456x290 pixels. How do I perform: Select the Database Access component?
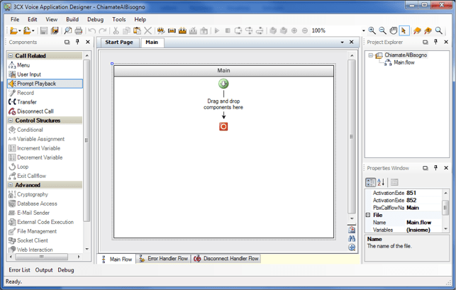[33, 203]
